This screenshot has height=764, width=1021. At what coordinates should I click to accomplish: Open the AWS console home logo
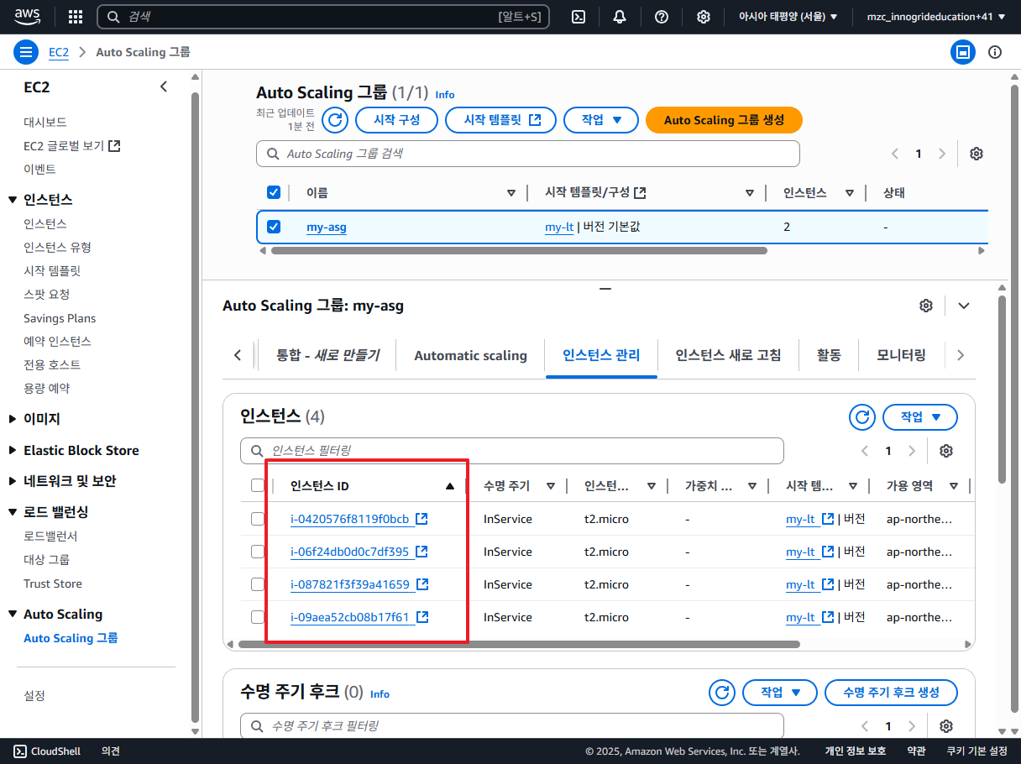(x=27, y=16)
